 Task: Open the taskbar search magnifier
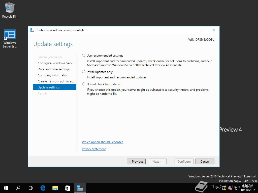click(18, 188)
